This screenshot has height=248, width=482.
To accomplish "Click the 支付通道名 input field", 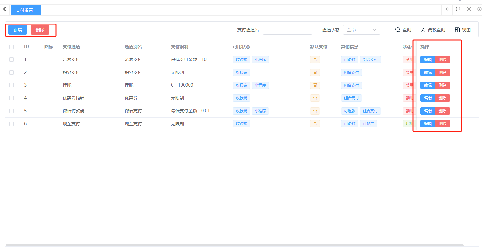I will [x=287, y=30].
